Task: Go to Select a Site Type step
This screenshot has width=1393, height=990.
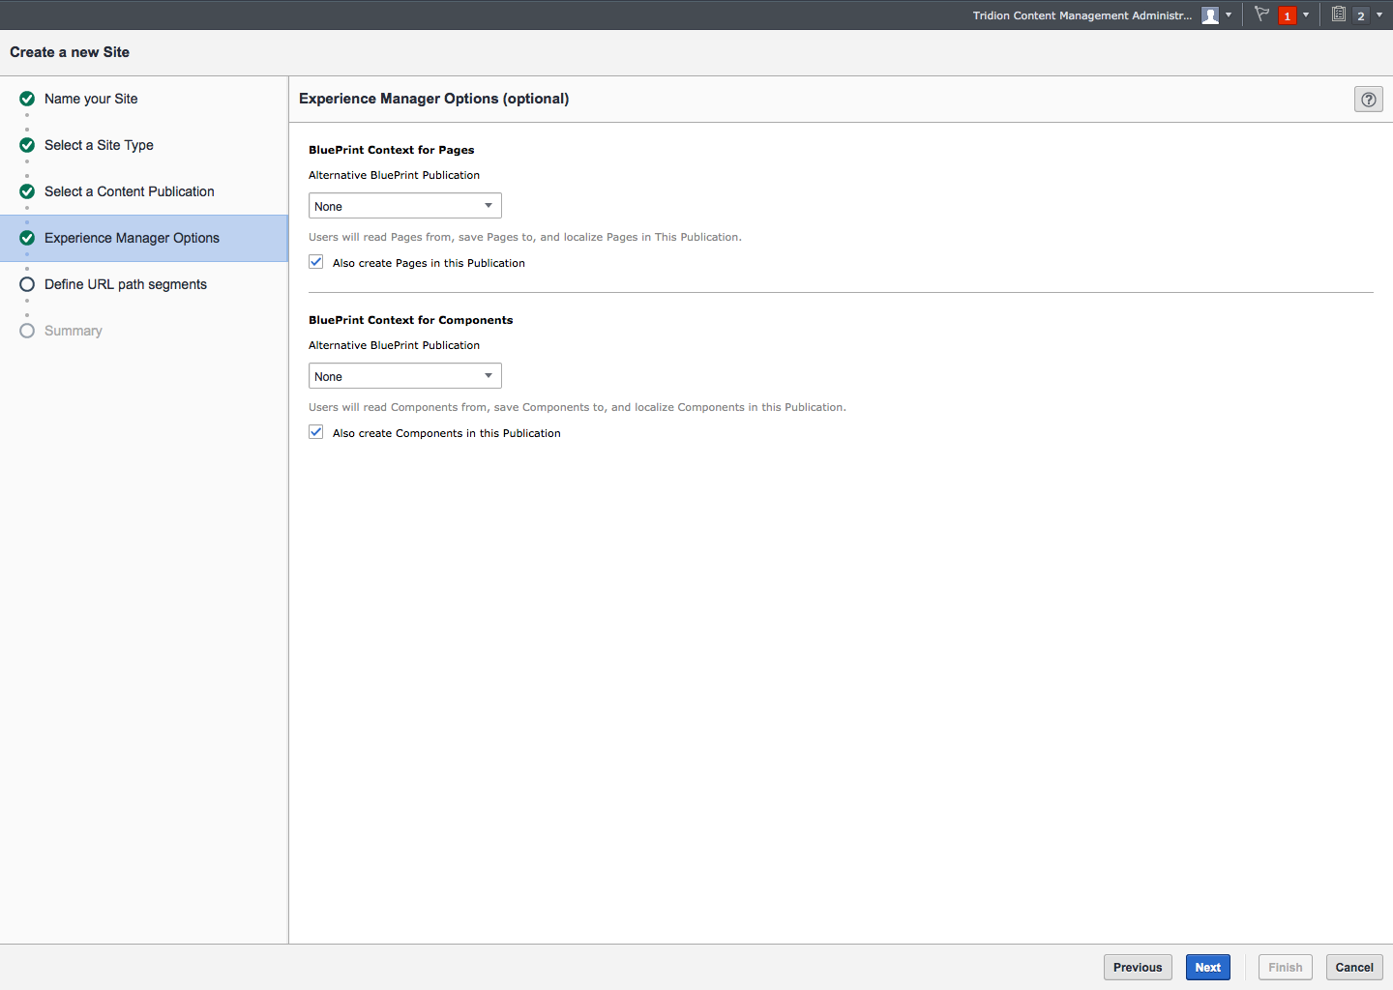Action: (99, 145)
